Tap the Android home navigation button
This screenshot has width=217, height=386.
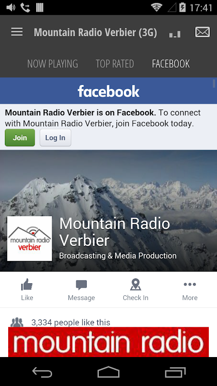(108, 372)
